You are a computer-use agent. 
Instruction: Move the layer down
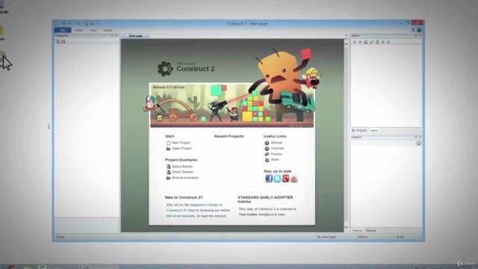click(x=388, y=42)
